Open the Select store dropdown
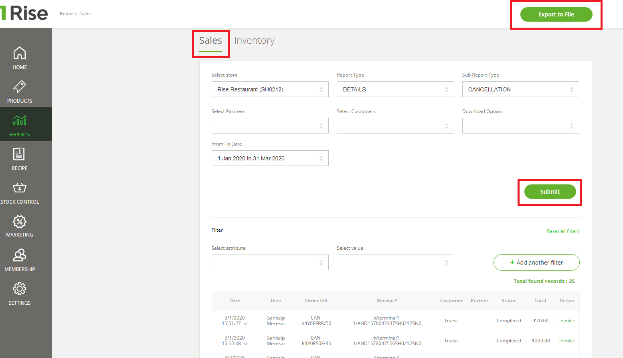 coord(270,89)
